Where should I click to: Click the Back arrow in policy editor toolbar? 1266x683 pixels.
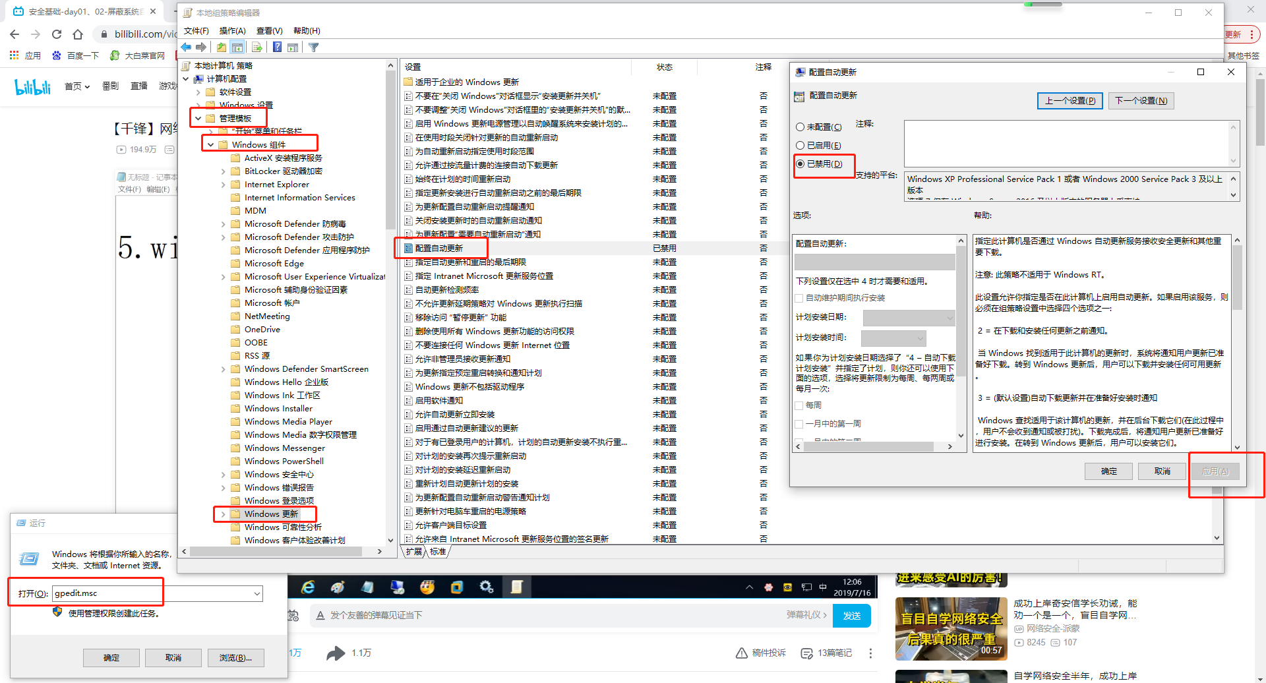(x=187, y=47)
